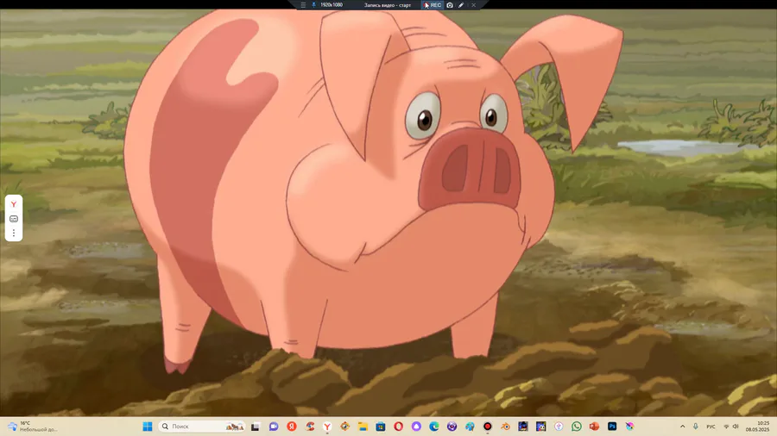
Task: Toggle the pin icon on recorder bar
Action: 313,5
